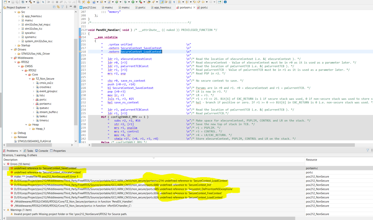Collapse the Middlewares folder
Image resolution: width=373 pixels, height=220 pixels.
tap(12, 58)
